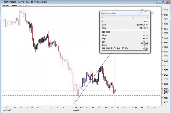
Task: Select the Time value 02:00:00
Action: (144, 28)
